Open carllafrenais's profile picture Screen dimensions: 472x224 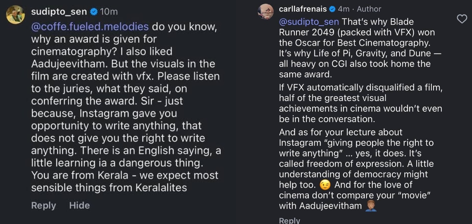click(265, 11)
